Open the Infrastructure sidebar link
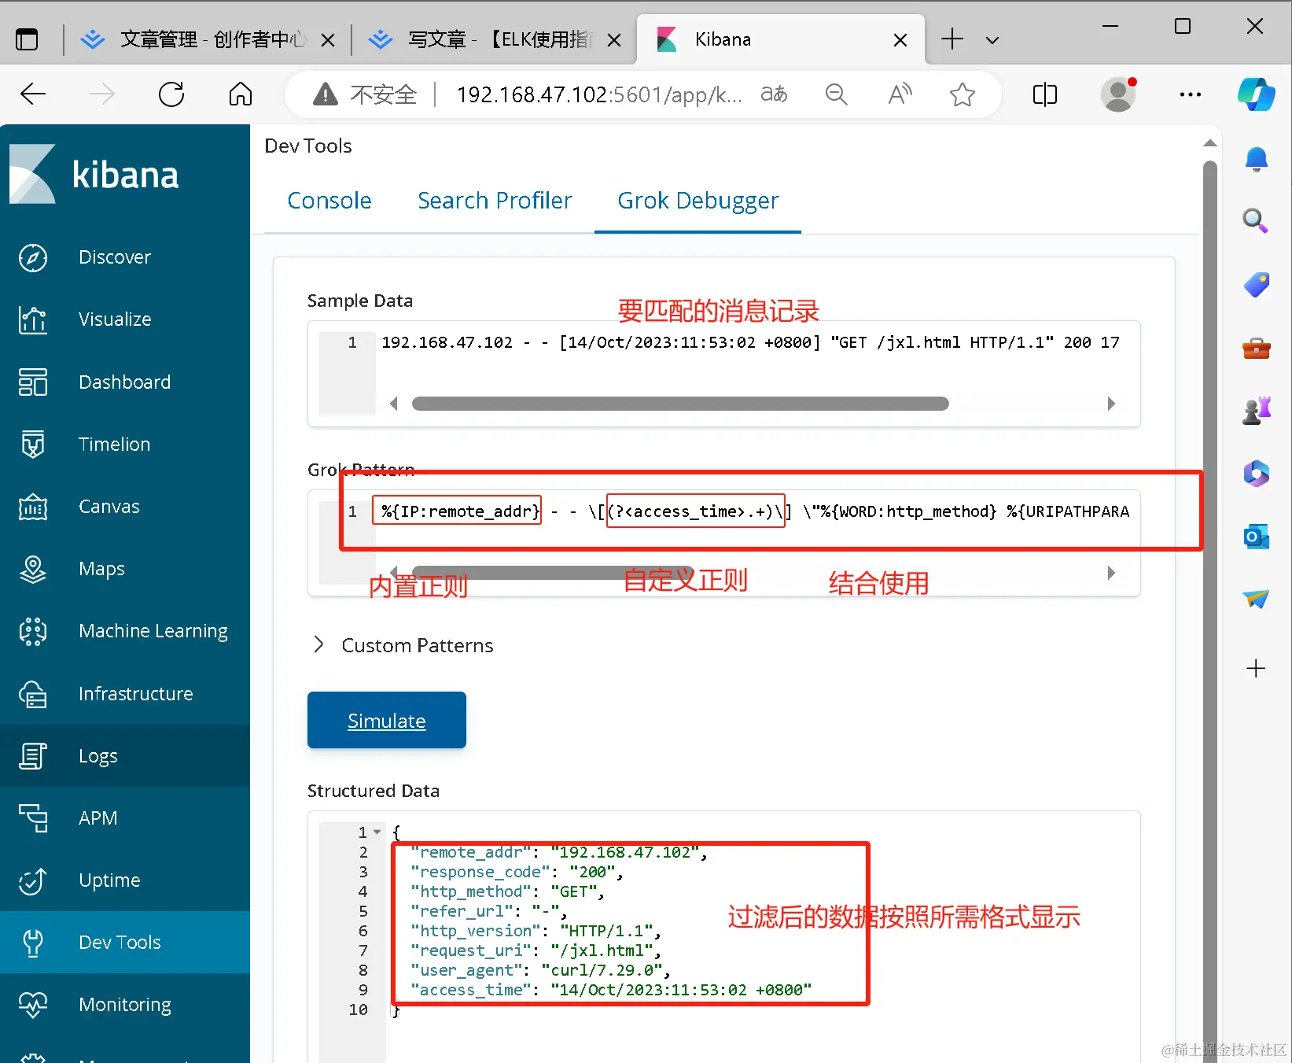The image size is (1292, 1063). click(135, 693)
